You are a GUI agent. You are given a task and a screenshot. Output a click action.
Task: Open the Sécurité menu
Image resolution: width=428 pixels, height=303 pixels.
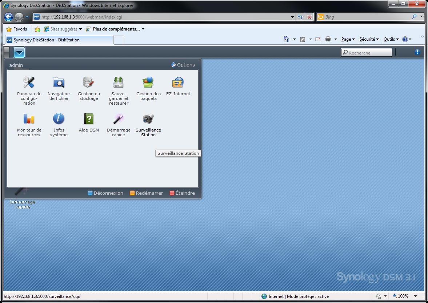point(369,39)
